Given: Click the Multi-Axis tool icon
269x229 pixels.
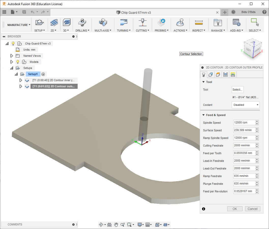Looking at the screenshot, I should tap(103, 22).
